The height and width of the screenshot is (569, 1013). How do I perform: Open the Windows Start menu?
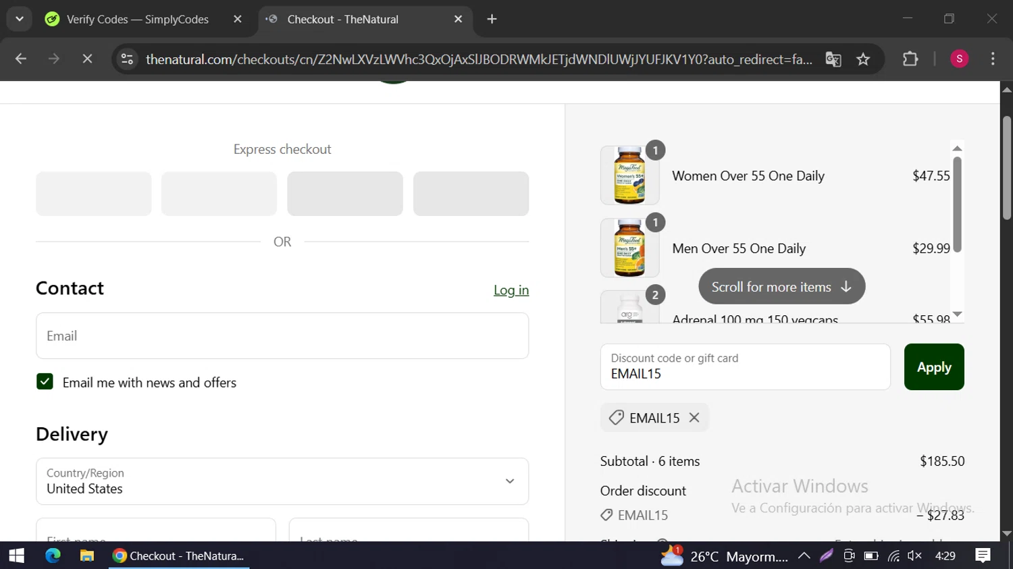click(16, 556)
